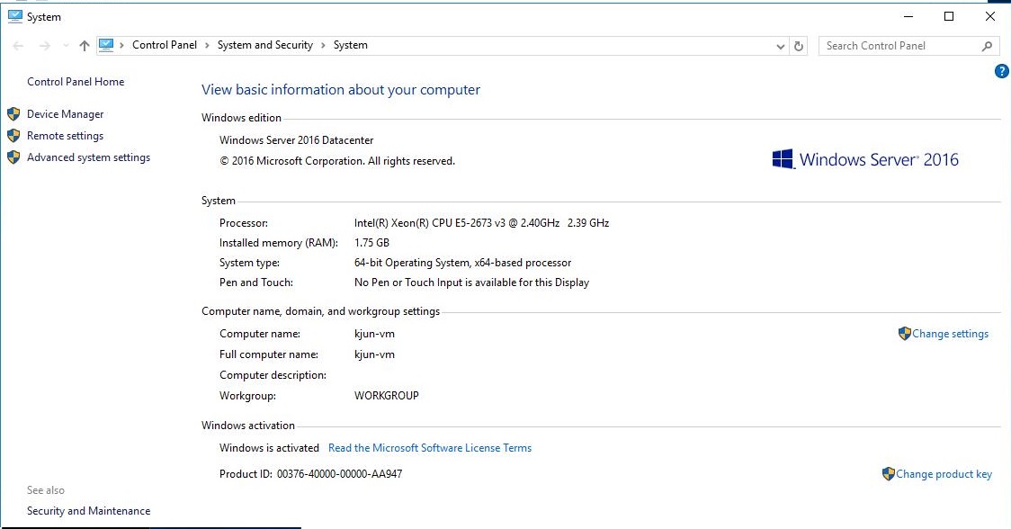Expand the chevron after System and Security
Screen dimensions: 1011x529
coord(323,45)
